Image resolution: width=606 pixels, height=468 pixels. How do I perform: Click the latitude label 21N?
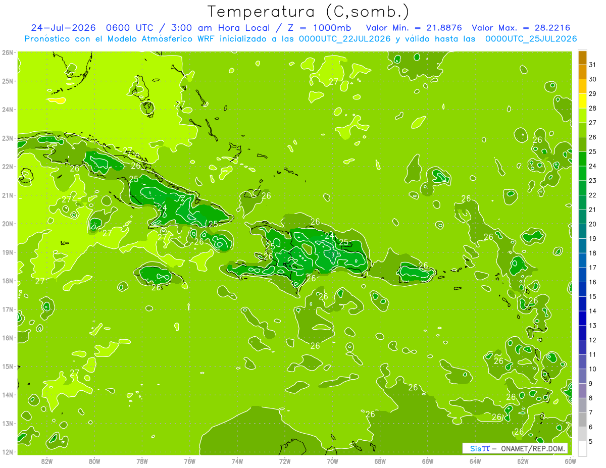coord(8,195)
